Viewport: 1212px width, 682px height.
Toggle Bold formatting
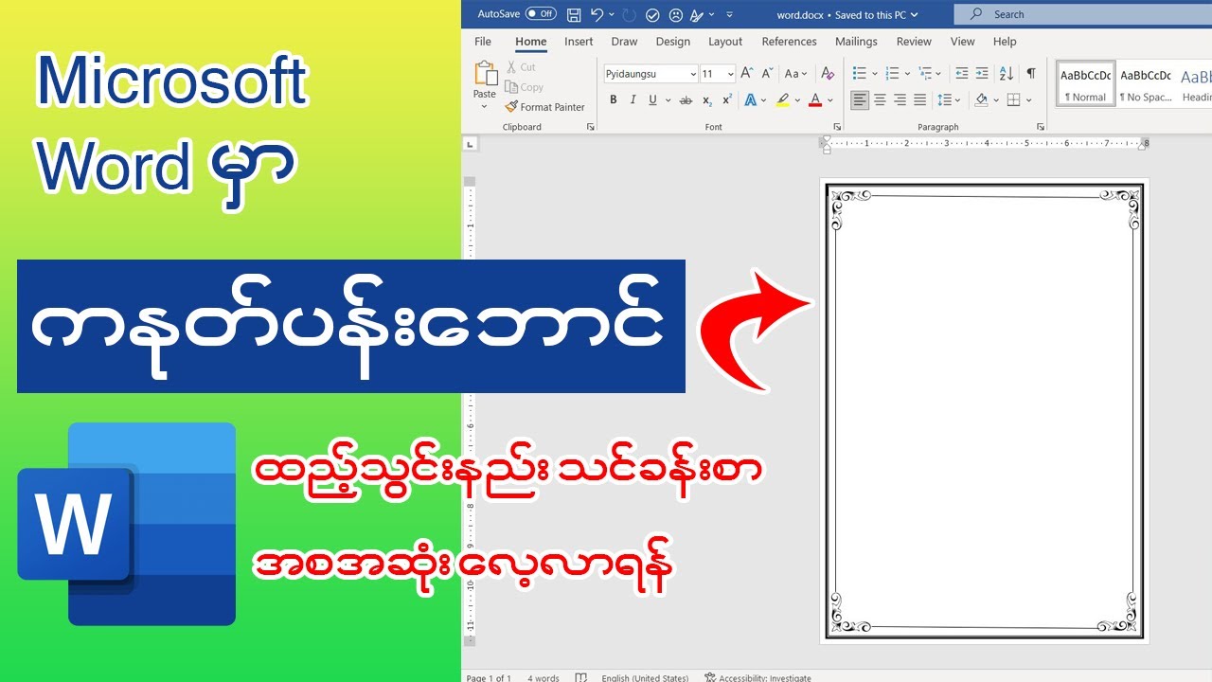point(613,99)
